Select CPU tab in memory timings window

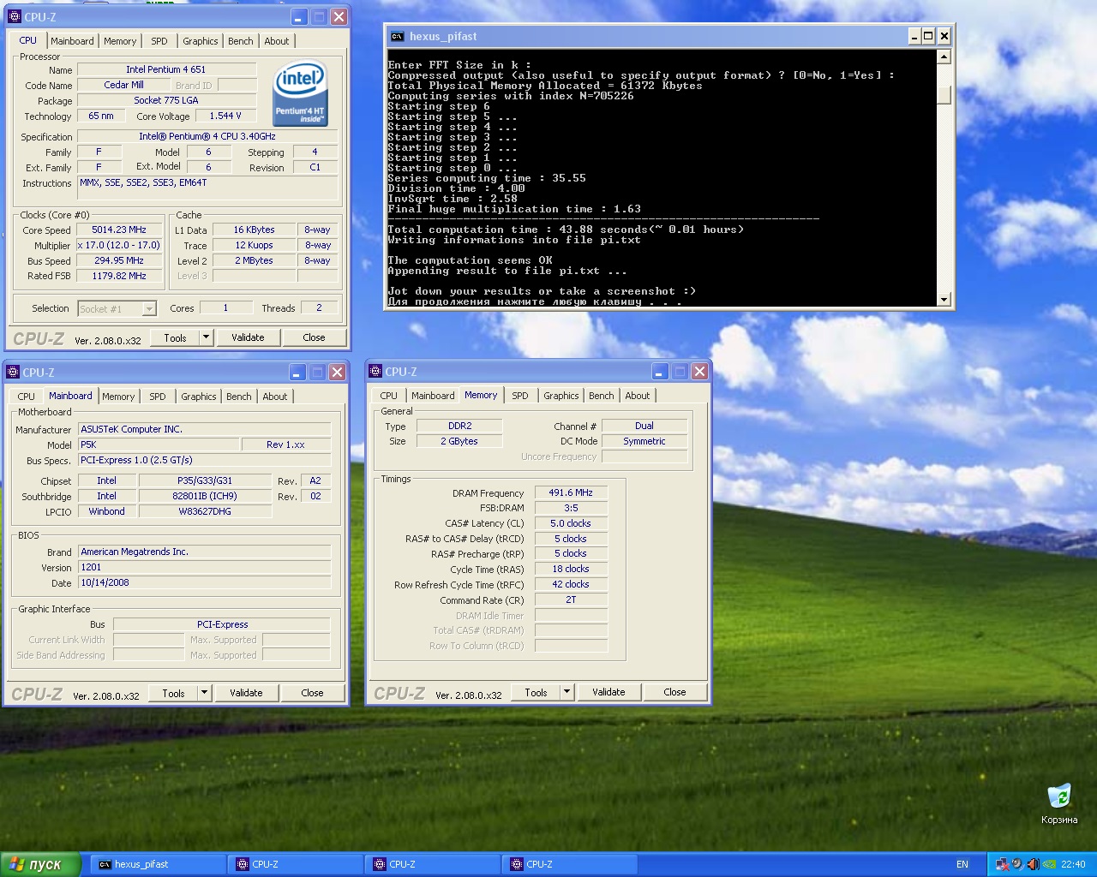tap(389, 396)
